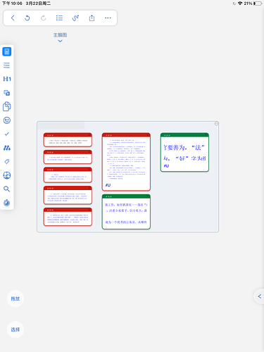Click the redo arrow icon
Screen dimensions: 264x352
(x=43, y=18)
